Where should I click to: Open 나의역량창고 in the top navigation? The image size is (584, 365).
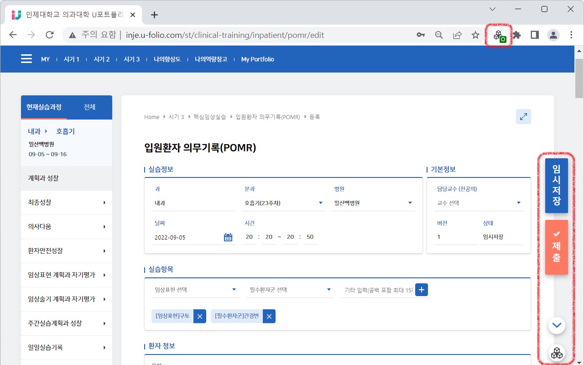(211, 59)
